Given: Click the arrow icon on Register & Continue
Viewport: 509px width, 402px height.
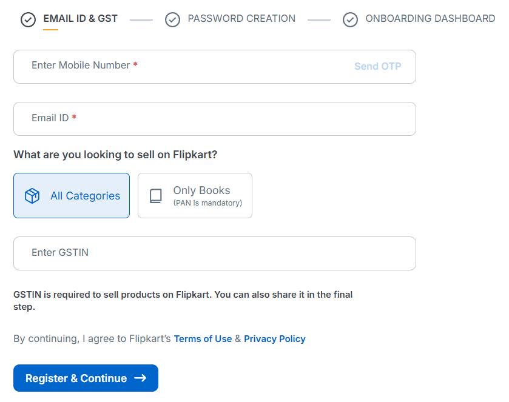Looking at the screenshot, I should click(x=141, y=378).
